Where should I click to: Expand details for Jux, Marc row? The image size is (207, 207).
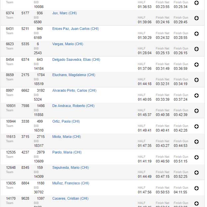click(x=196, y=18)
